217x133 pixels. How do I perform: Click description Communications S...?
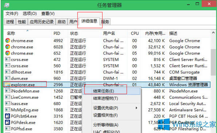(x=188, y=97)
